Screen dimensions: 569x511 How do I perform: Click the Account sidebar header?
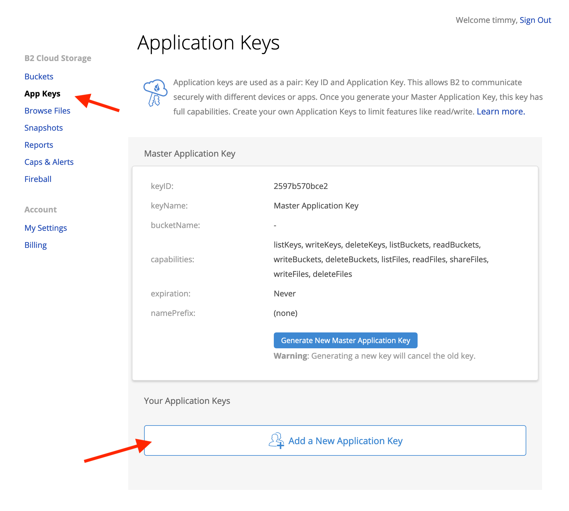41,210
